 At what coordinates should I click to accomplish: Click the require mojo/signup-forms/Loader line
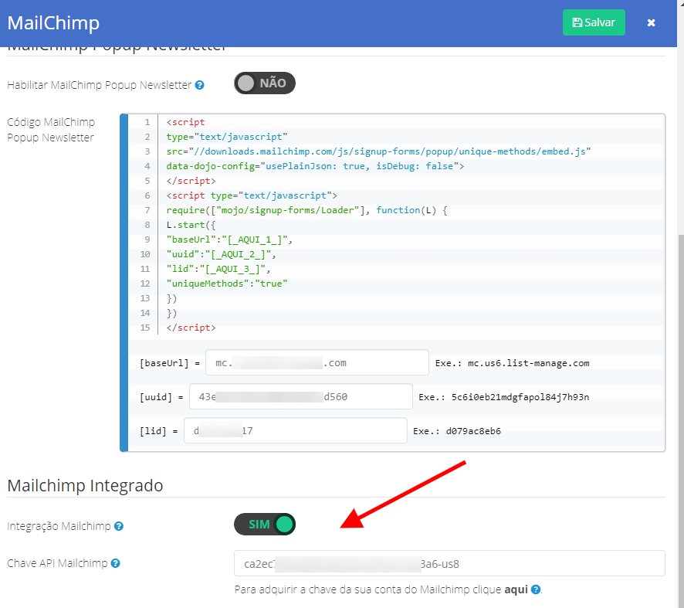click(x=306, y=210)
